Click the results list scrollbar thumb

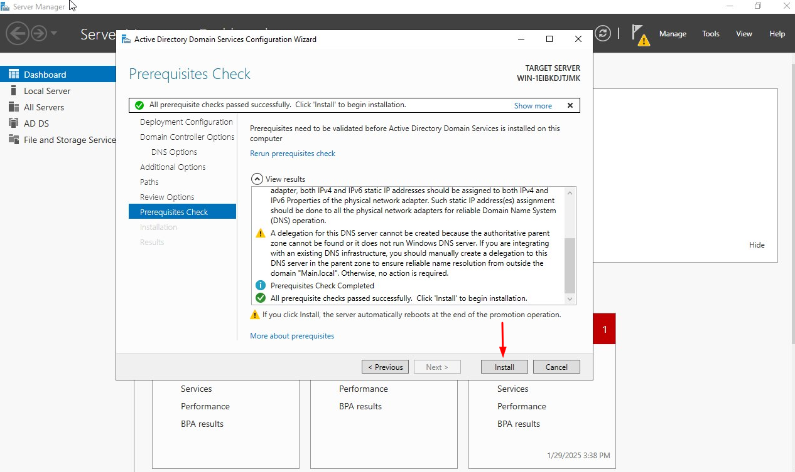(x=570, y=265)
